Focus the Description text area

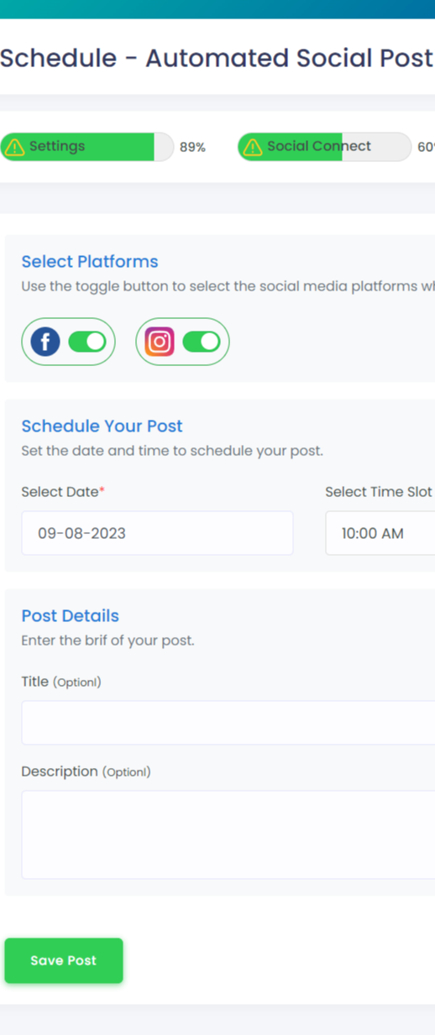point(228,834)
